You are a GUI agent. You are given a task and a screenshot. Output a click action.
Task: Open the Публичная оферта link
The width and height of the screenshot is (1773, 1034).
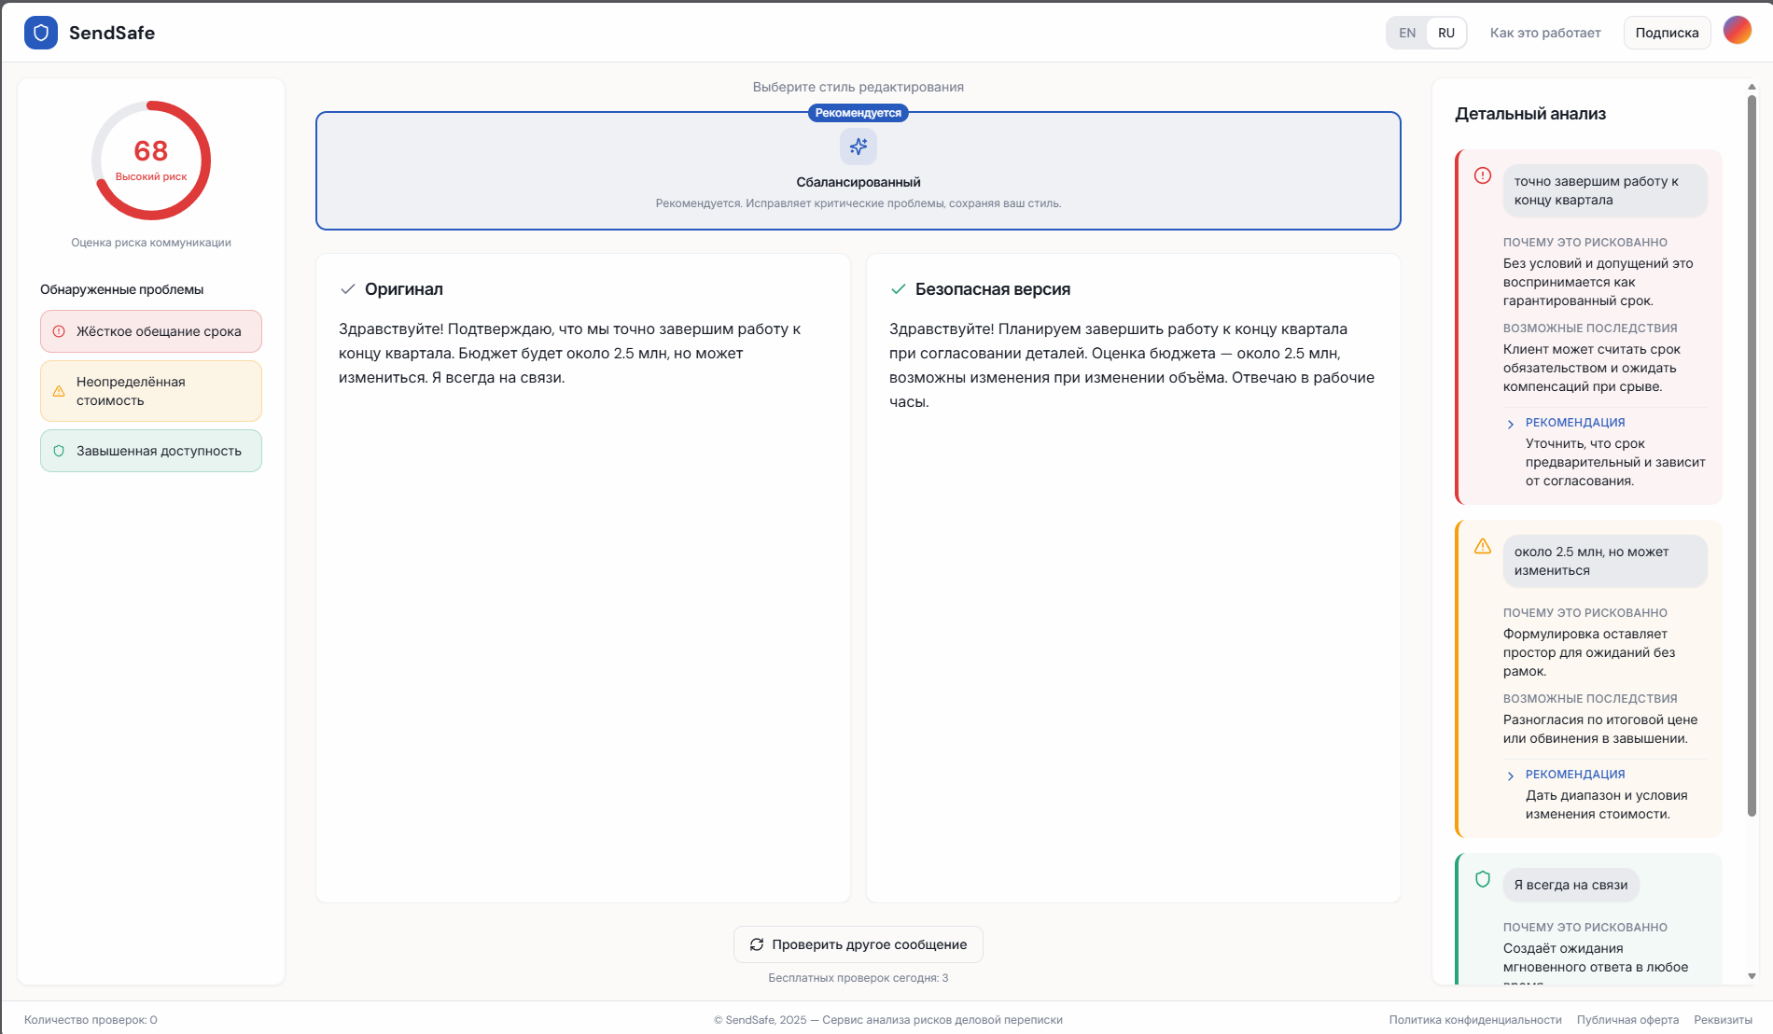click(1627, 1020)
